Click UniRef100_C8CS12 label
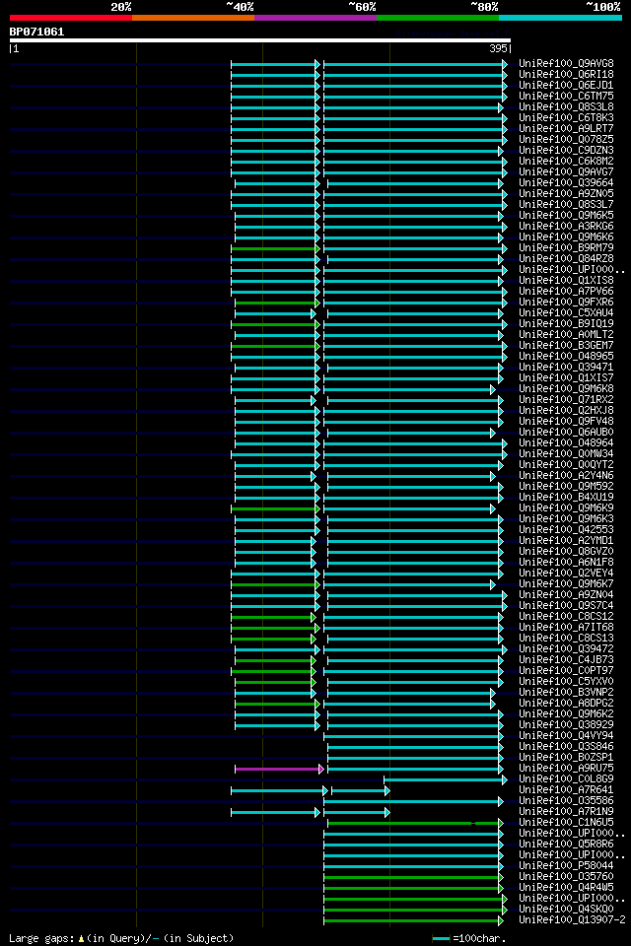This screenshot has width=631, height=946. [566, 617]
